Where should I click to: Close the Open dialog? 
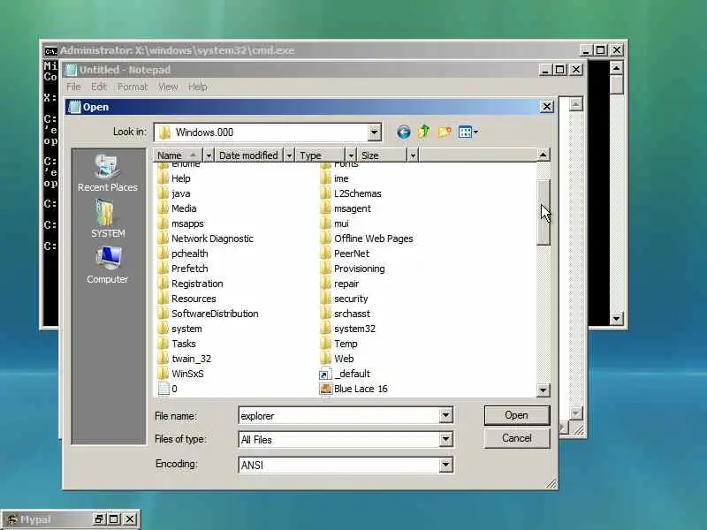546,107
